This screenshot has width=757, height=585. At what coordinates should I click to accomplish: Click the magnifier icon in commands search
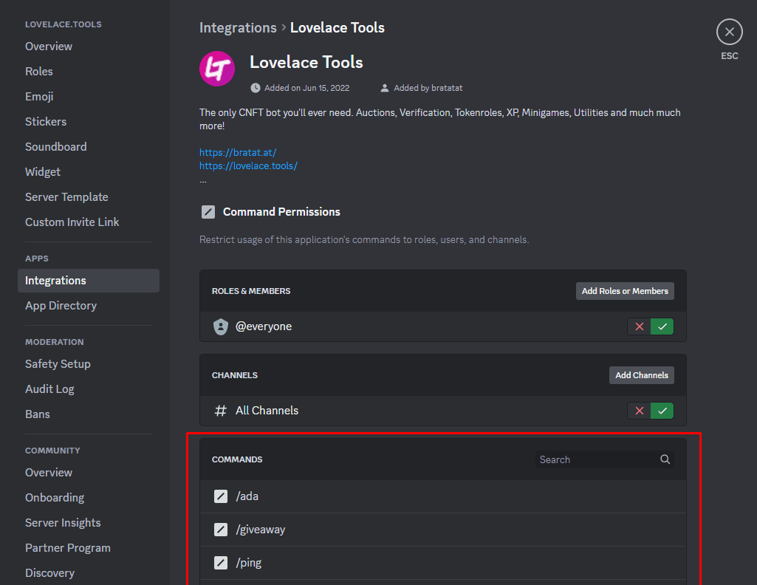tap(665, 459)
